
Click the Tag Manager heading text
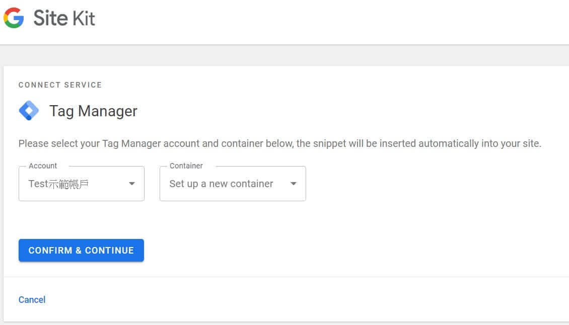(93, 111)
